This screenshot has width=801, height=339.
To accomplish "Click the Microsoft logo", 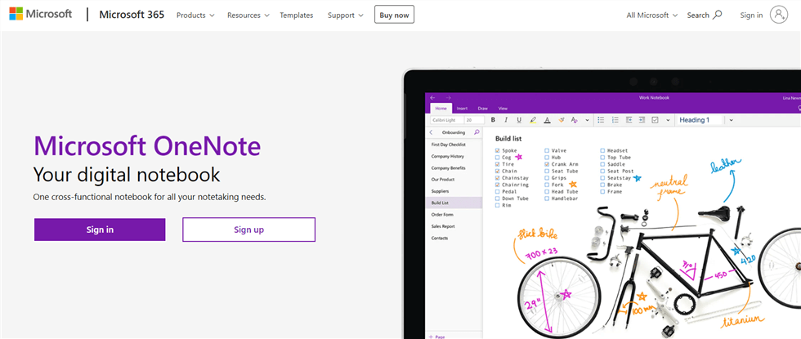I will click(x=40, y=15).
